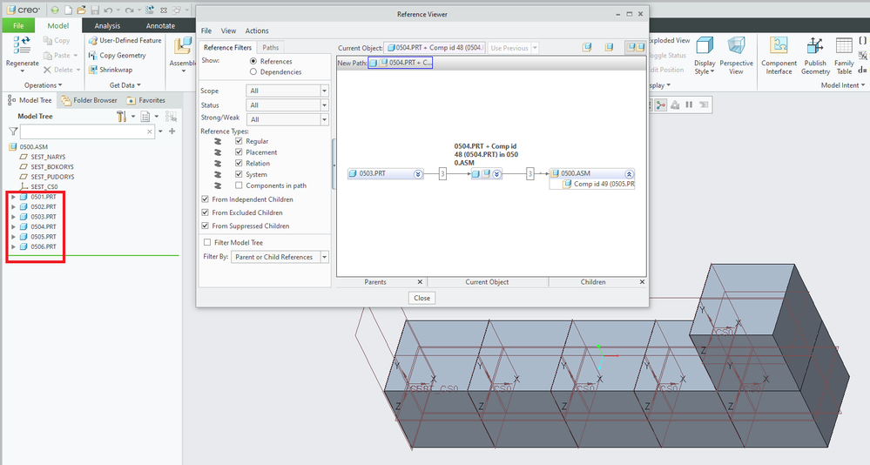Click the Copy Geometry tool
Image resolution: width=870 pixels, height=465 pixels.
click(x=122, y=55)
